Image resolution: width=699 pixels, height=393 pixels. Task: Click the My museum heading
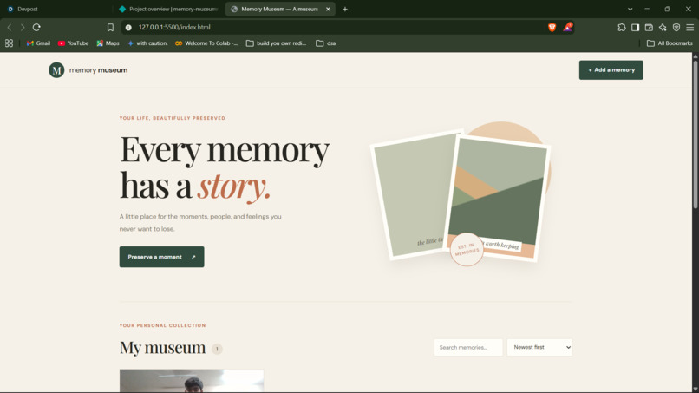(x=162, y=348)
